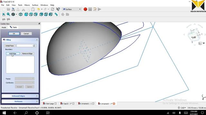Click the first Surface workbench tool icon
The image size is (206, 115).
click(x=4, y=19)
